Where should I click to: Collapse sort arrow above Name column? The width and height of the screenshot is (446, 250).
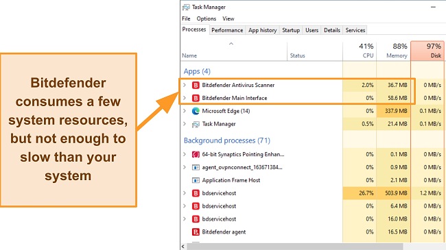point(231,44)
